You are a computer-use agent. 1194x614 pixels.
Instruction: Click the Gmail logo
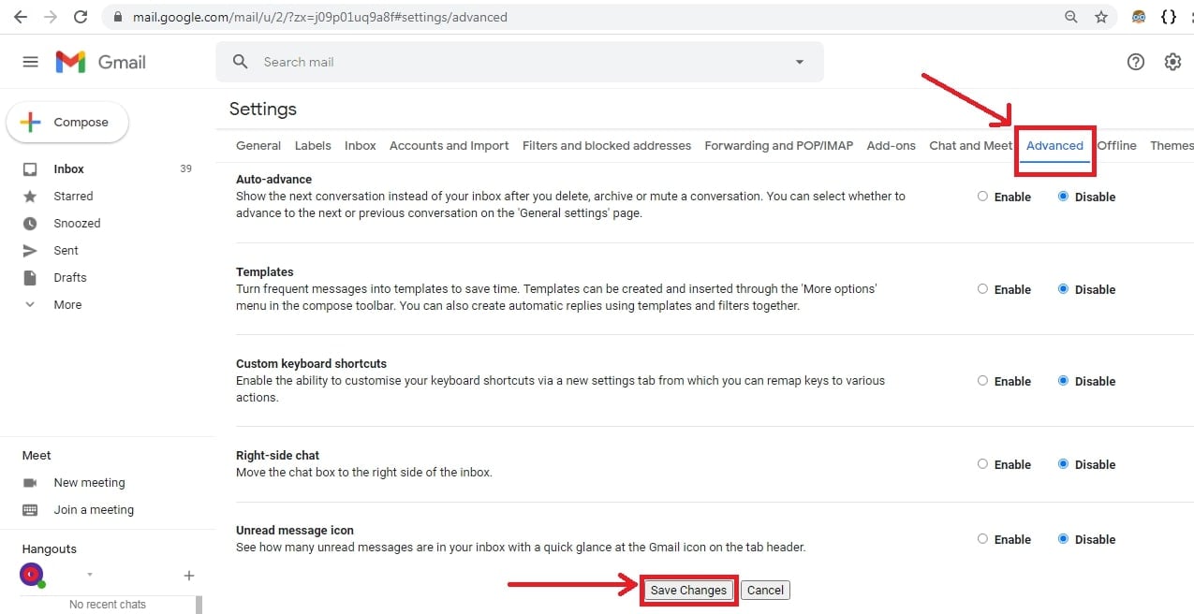coord(100,62)
